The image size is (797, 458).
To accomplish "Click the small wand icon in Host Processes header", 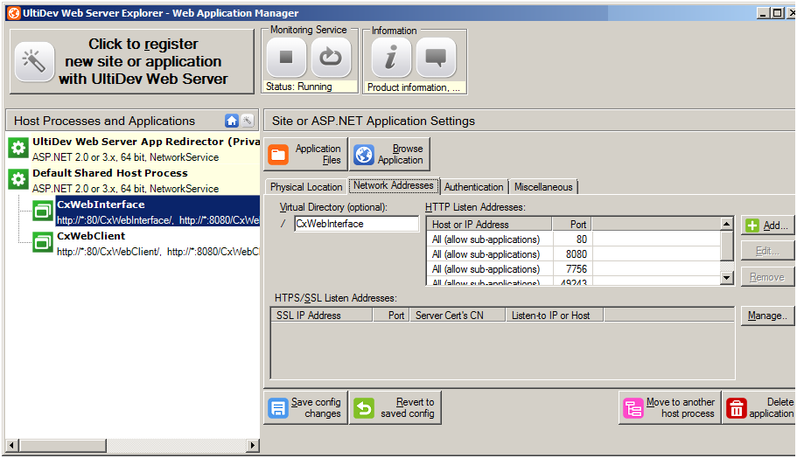I will [x=247, y=121].
